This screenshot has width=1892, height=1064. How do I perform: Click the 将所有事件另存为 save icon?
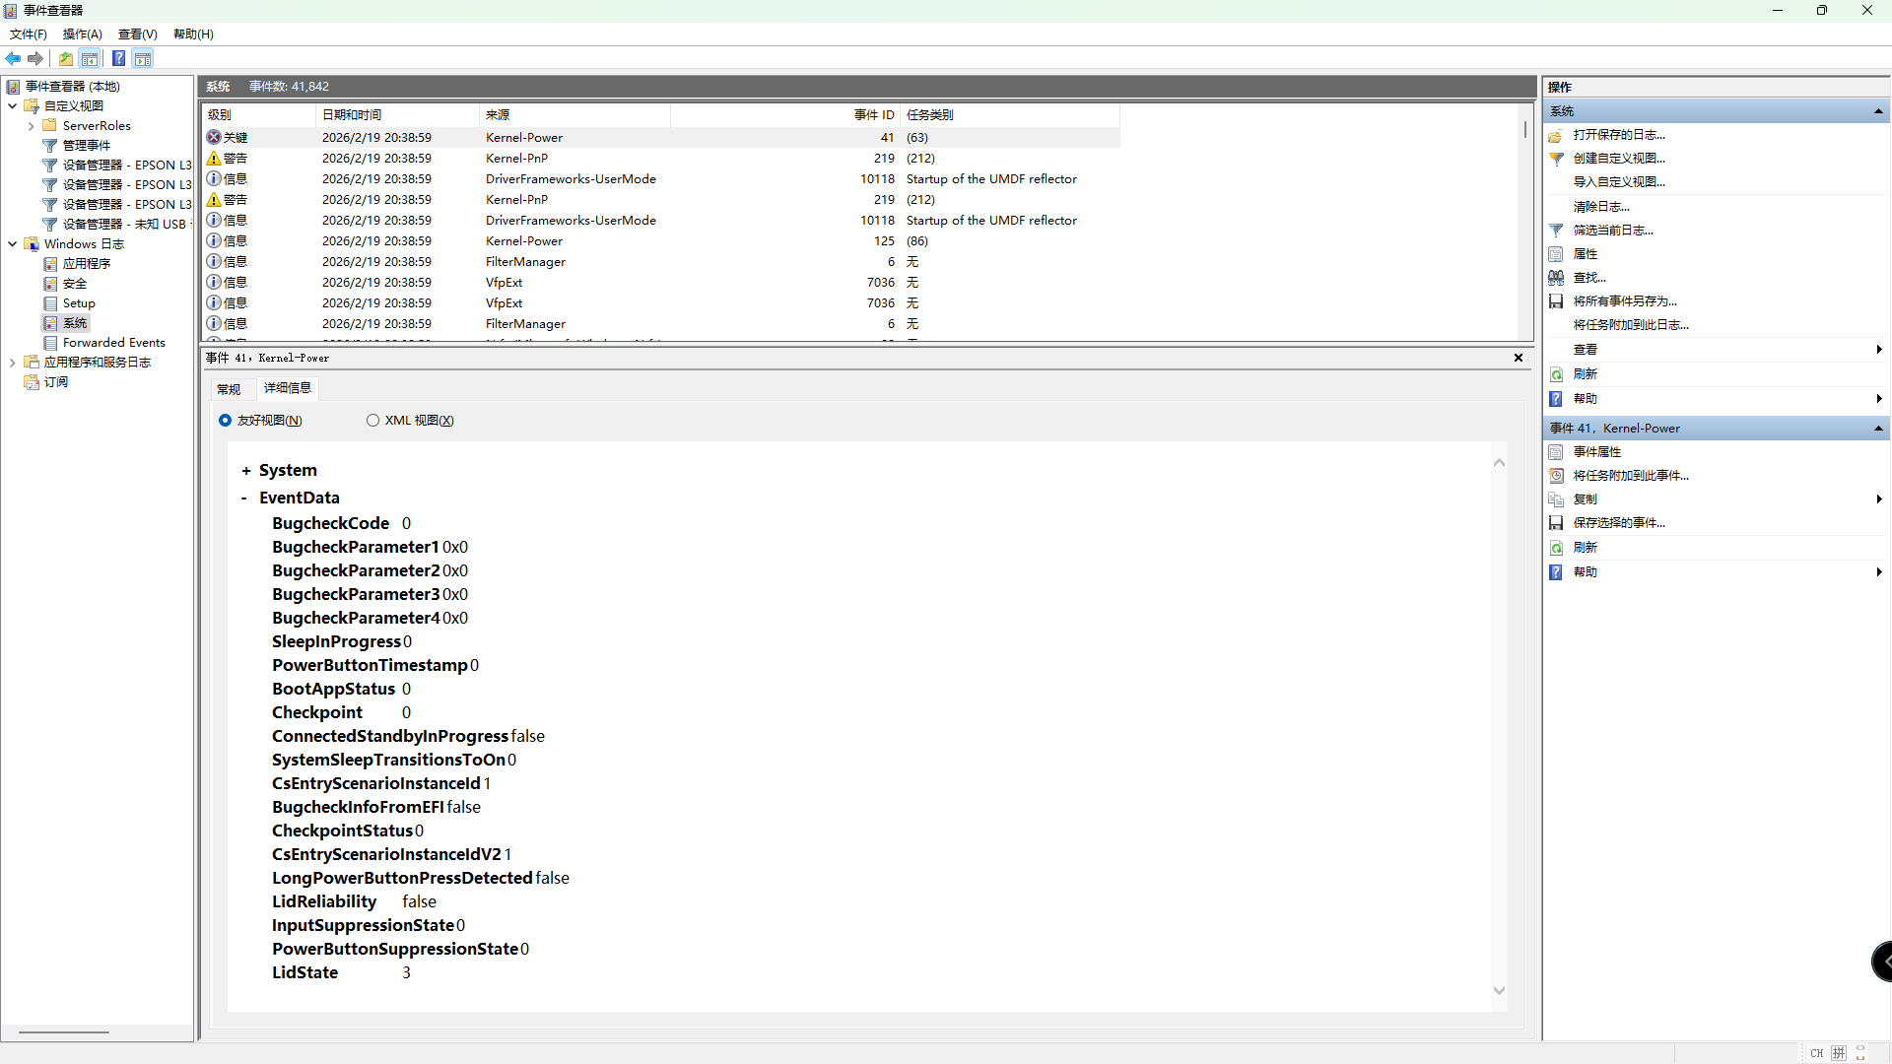[x=1556, y=301]
